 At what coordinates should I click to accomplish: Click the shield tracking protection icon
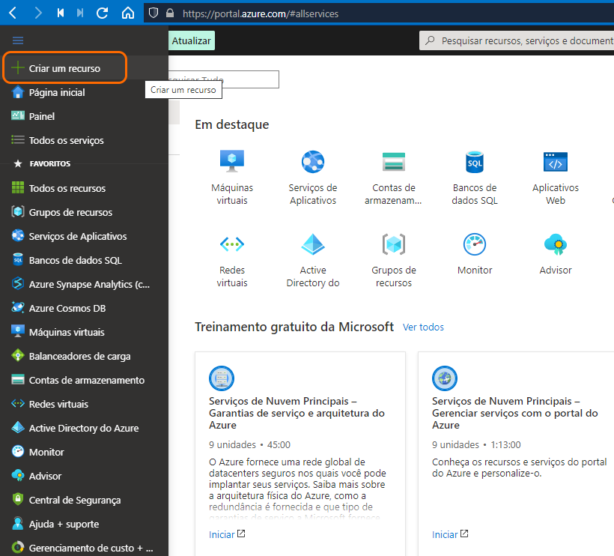click(153, 13)
